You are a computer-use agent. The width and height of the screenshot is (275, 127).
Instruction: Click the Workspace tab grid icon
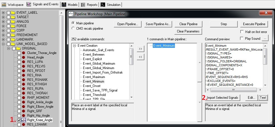pyautogui.click(x=4, y=5)
